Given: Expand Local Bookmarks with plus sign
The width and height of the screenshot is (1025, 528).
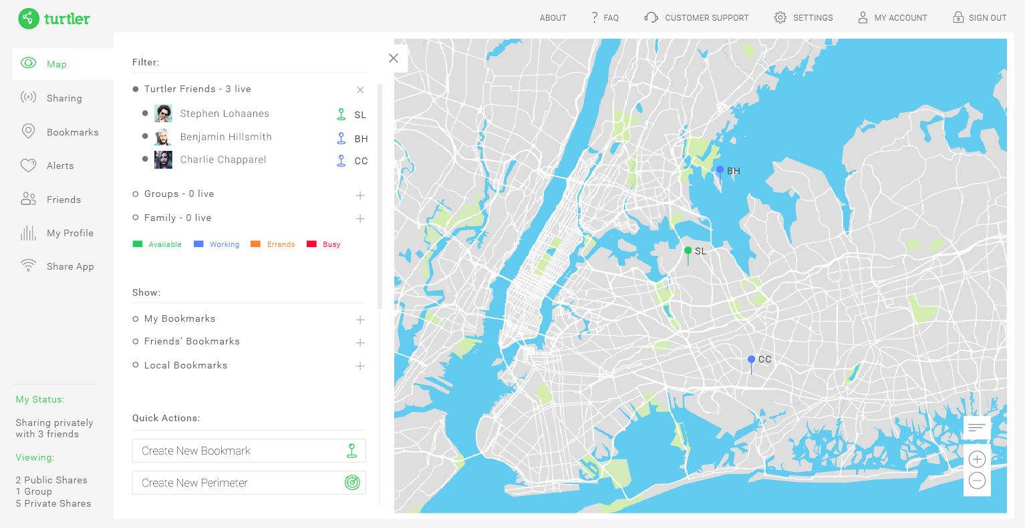Looking at the screenshot, I should (360, 366).
